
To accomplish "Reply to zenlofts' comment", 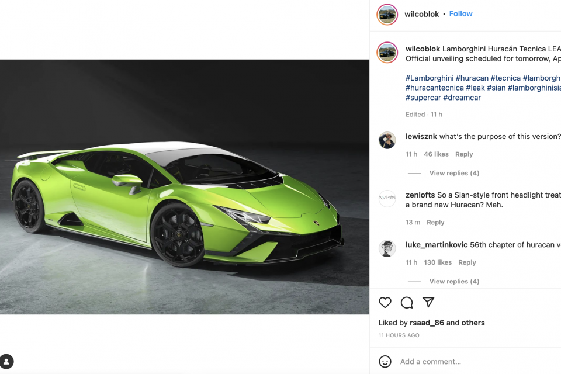I will point(435,222).
